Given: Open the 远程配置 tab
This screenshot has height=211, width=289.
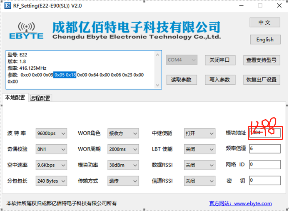Looking at the screenshot, I should 40,98.
